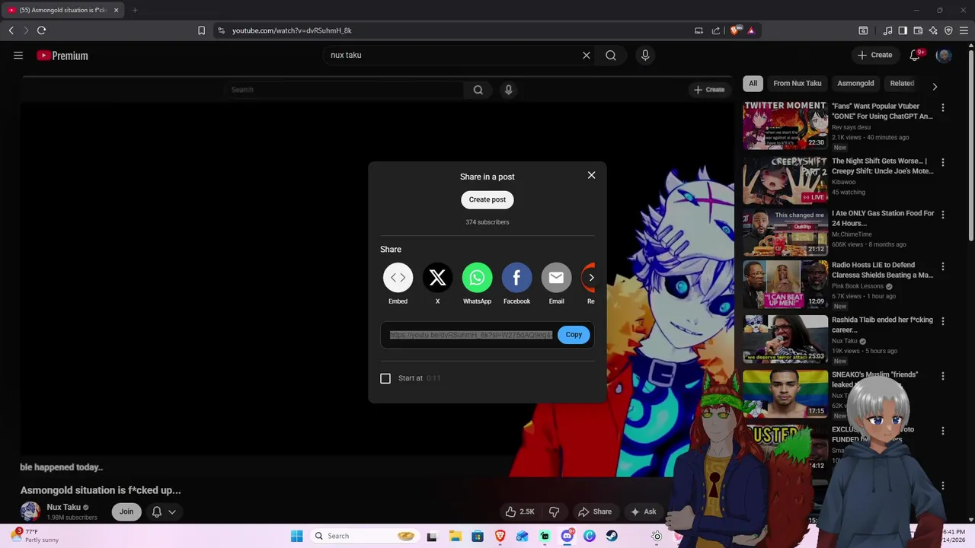Share via the Embed icon
975x548 pixels.
pyautogui.click(x=398, y=278)
